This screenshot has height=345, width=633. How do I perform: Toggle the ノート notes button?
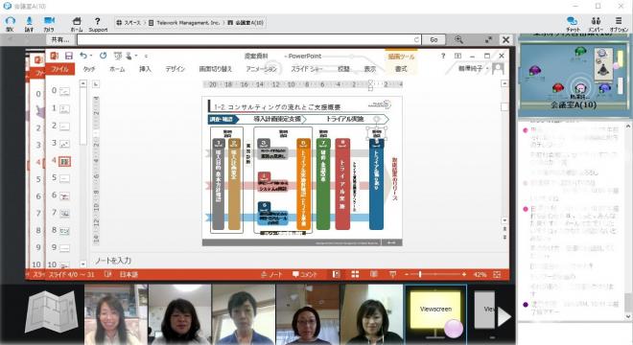click(271, 274)
